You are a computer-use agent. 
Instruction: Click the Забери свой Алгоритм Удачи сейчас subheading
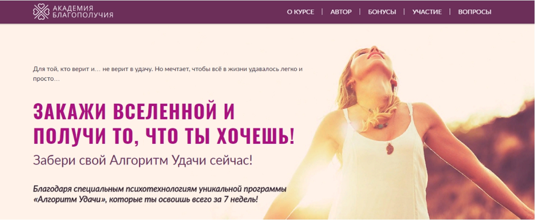pyautogui.click(x=143, y=160)
